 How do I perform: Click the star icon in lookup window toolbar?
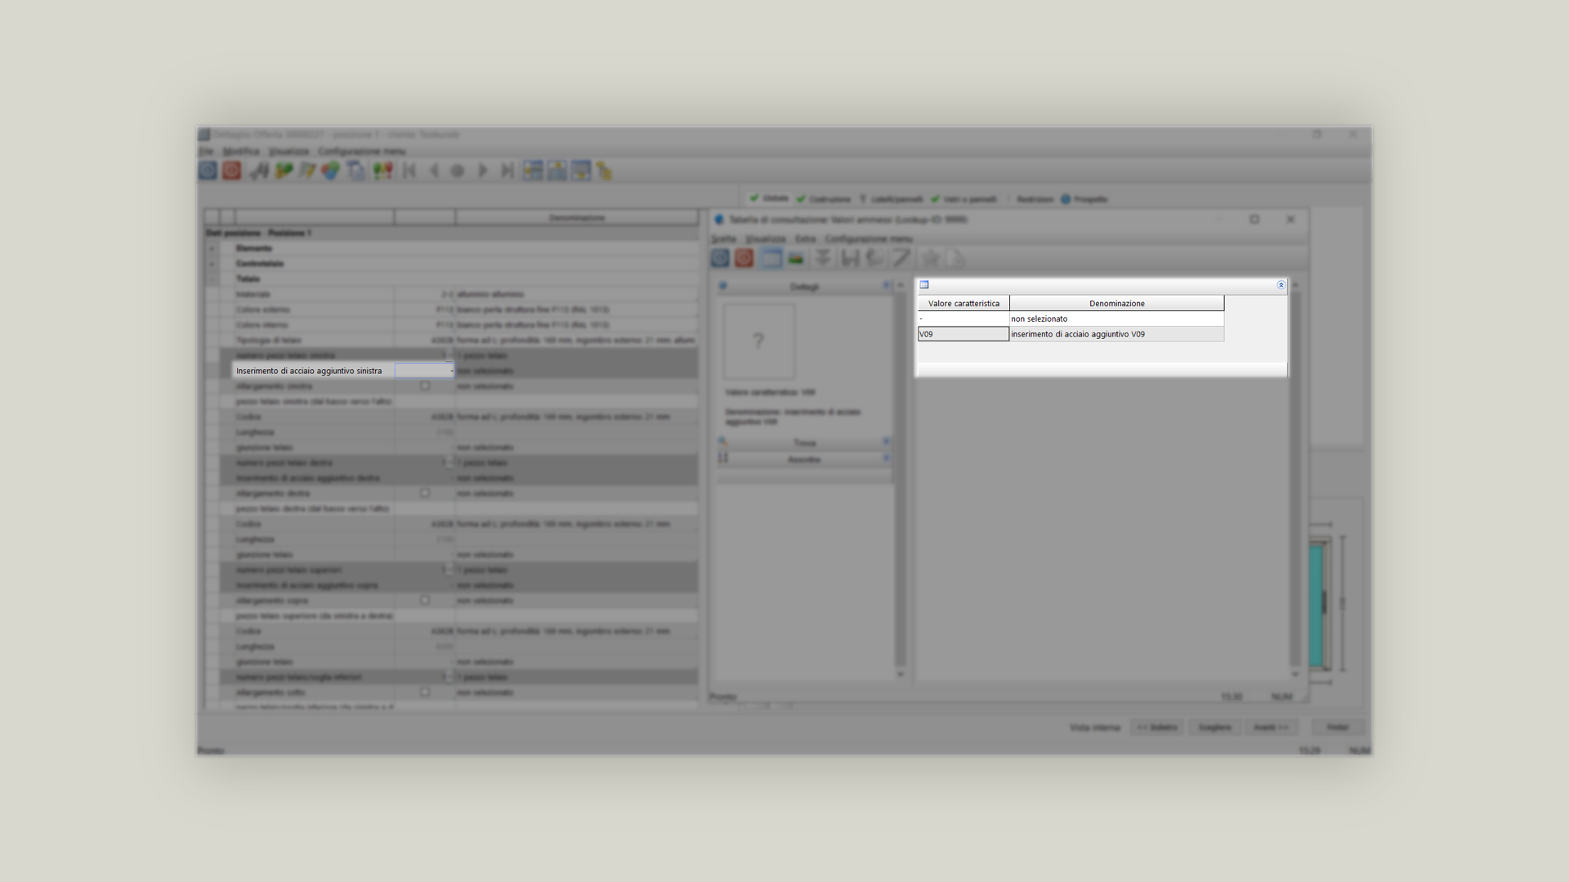click(x=930, y=258)
